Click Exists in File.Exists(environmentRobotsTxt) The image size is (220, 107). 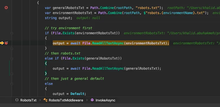[69, 33]
